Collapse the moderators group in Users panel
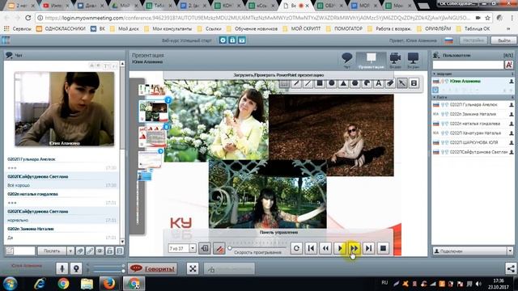The height and width of the screenshot is (291, 518). [x=435, y=74]
